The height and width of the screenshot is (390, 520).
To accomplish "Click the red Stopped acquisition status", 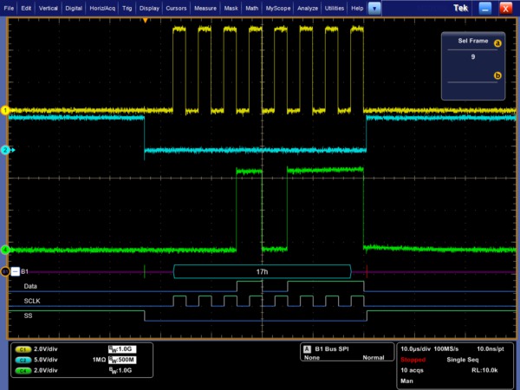I will pos(413,359).
